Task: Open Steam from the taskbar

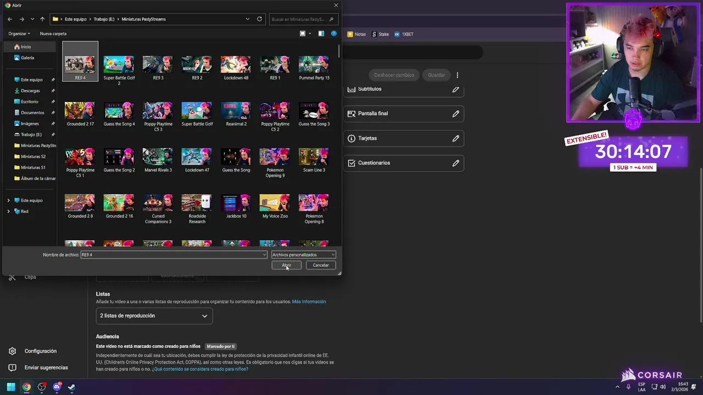Action: tap(71, 387)
